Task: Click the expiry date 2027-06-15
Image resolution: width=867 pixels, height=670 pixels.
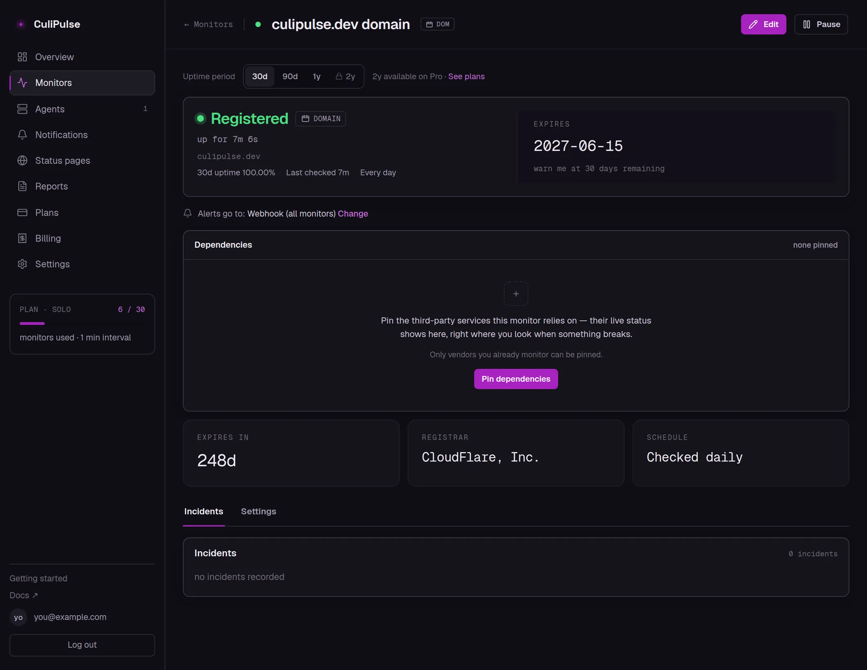Action: pyautogui.click(x=578, y=146)
